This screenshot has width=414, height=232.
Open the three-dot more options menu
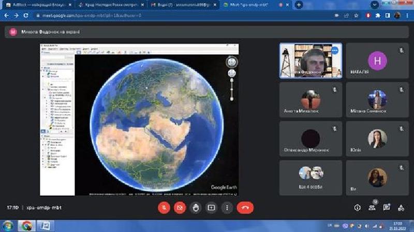pos(227,208)
